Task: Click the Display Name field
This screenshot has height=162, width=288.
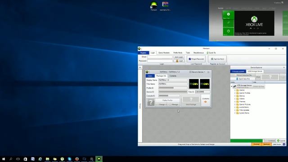Action: pyautogui.click(x=173, y=80)
